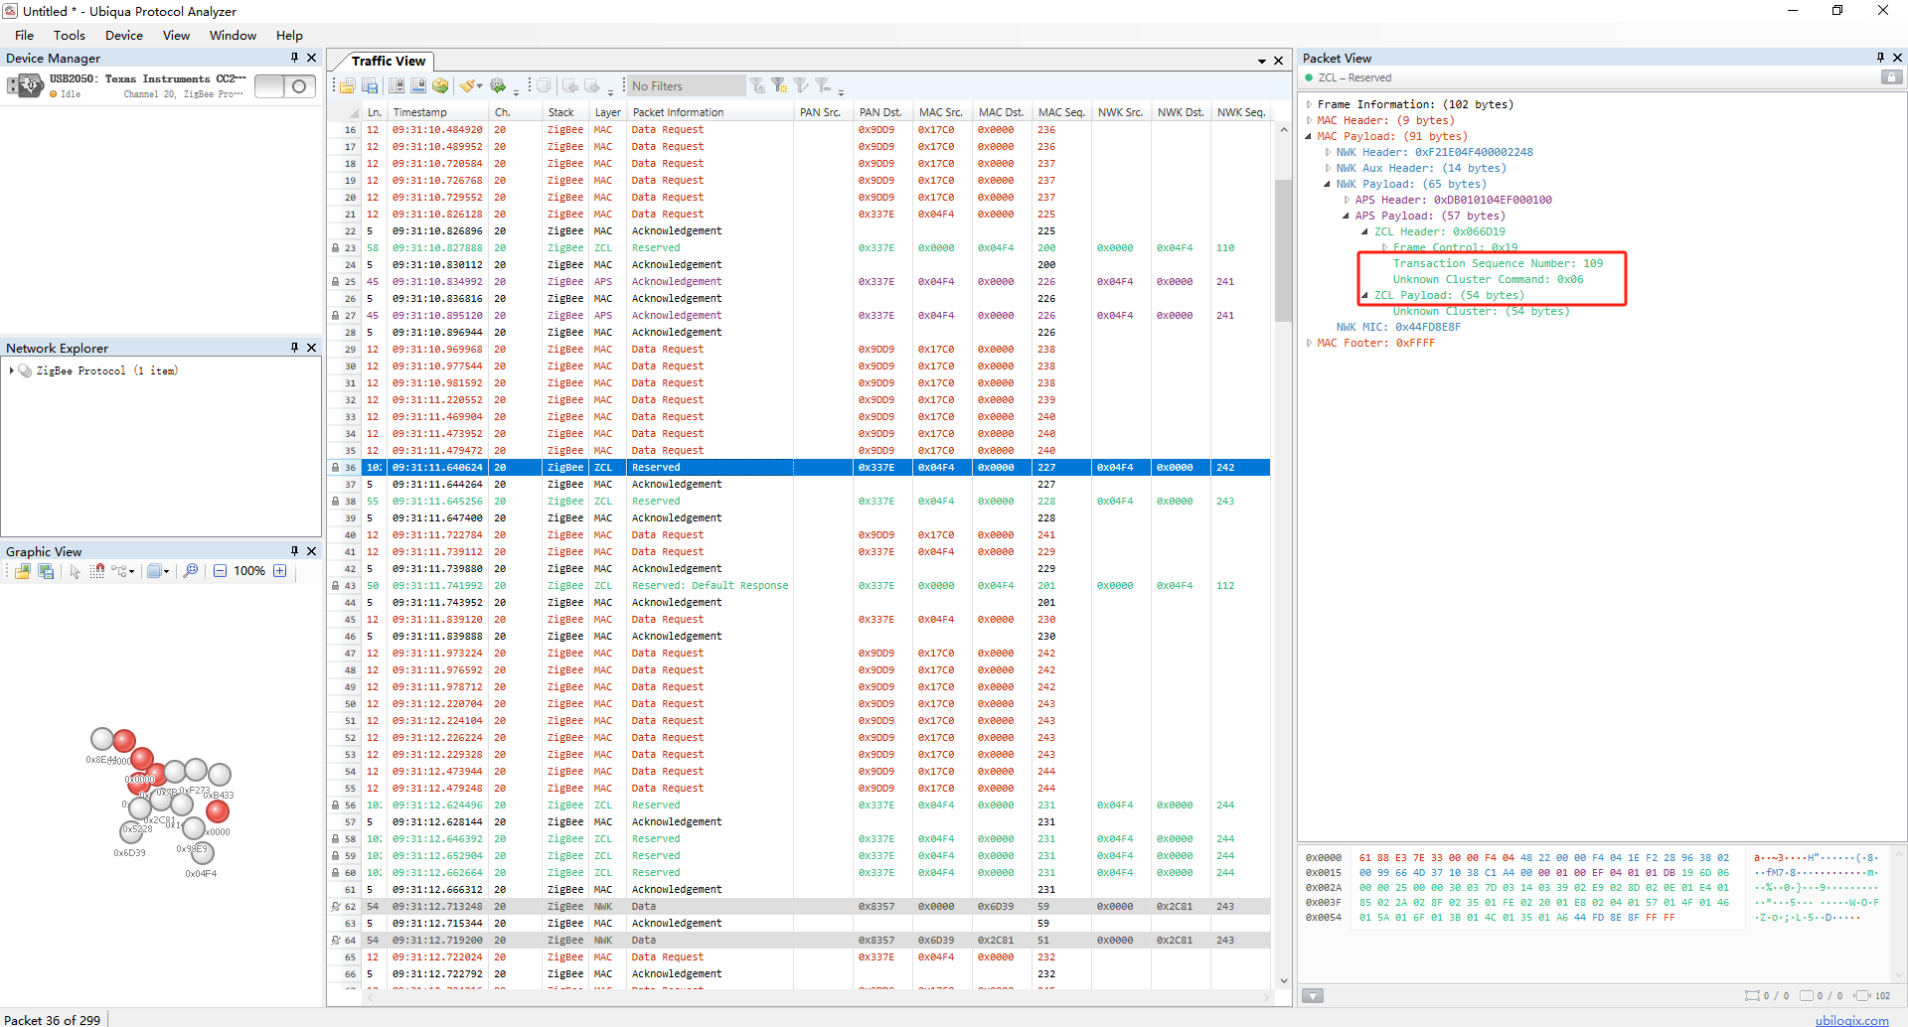Pin the Device Manager panel
This screenshot has height=1027, width=1908.
point(294,58)
